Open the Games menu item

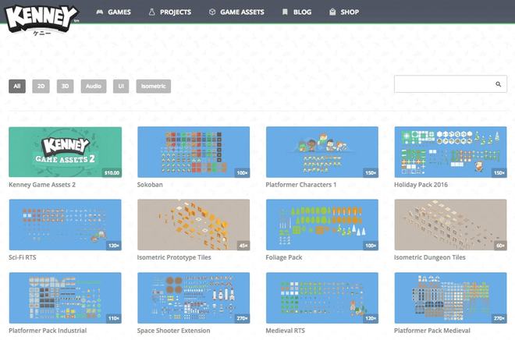click(119, 12)
